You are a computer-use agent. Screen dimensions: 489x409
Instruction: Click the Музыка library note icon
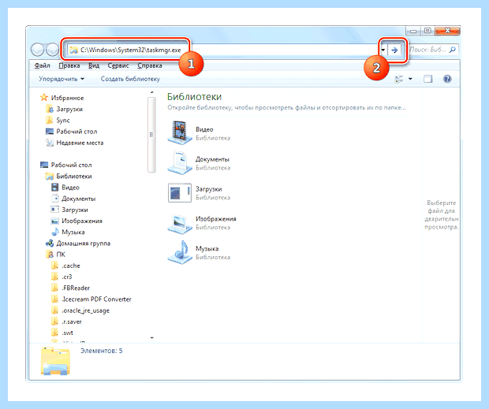click(180, 253)
